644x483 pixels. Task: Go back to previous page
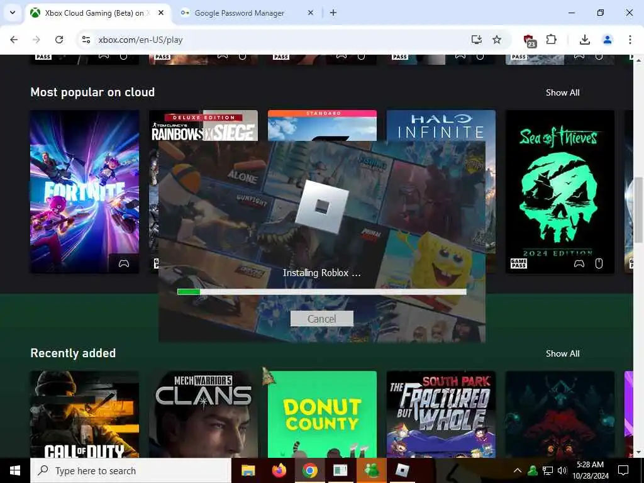click(x=14, y=40)
